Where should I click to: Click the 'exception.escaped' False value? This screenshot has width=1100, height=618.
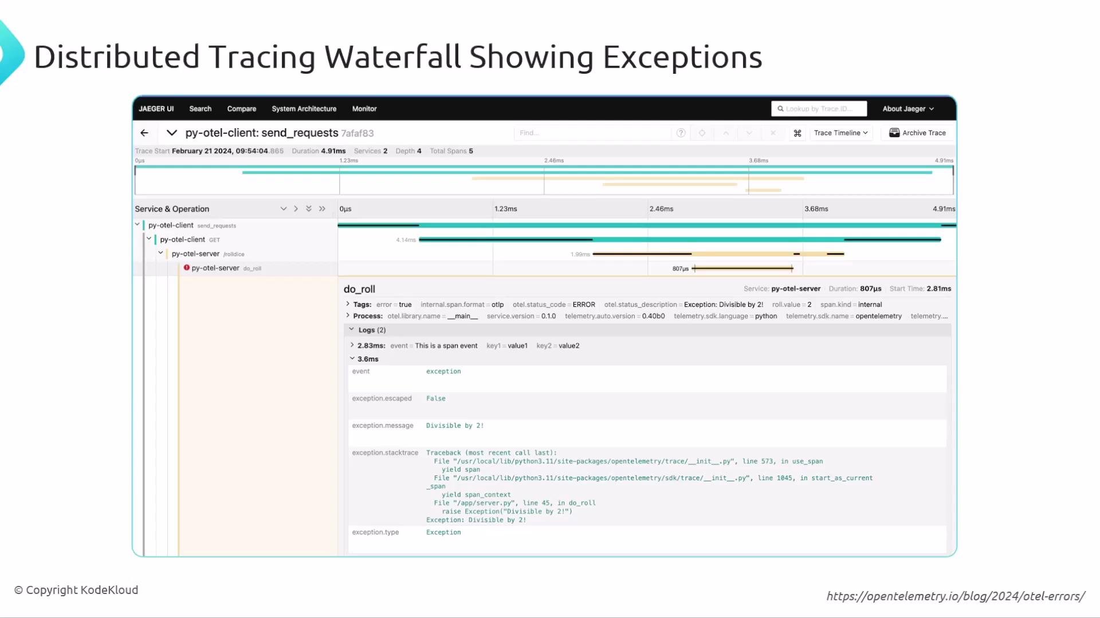pyautogui.click(x=435, y=398)
